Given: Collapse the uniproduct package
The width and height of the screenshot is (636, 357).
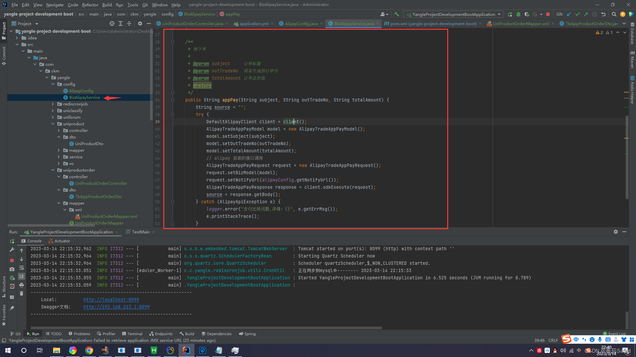Looking at the screenshot, I should [53, 124].
